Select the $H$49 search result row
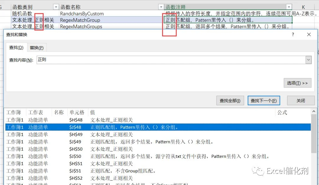 click(158, 134)
